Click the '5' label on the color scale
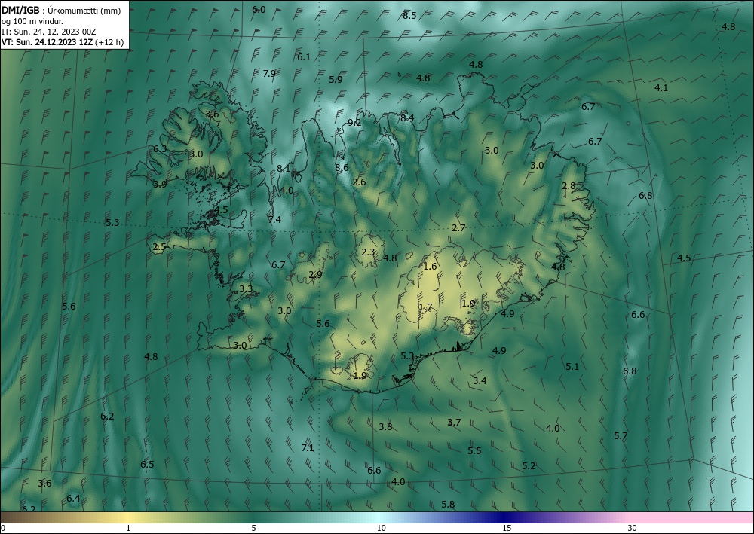This screenshot has width=754, height=534. [x=253, y=529]
